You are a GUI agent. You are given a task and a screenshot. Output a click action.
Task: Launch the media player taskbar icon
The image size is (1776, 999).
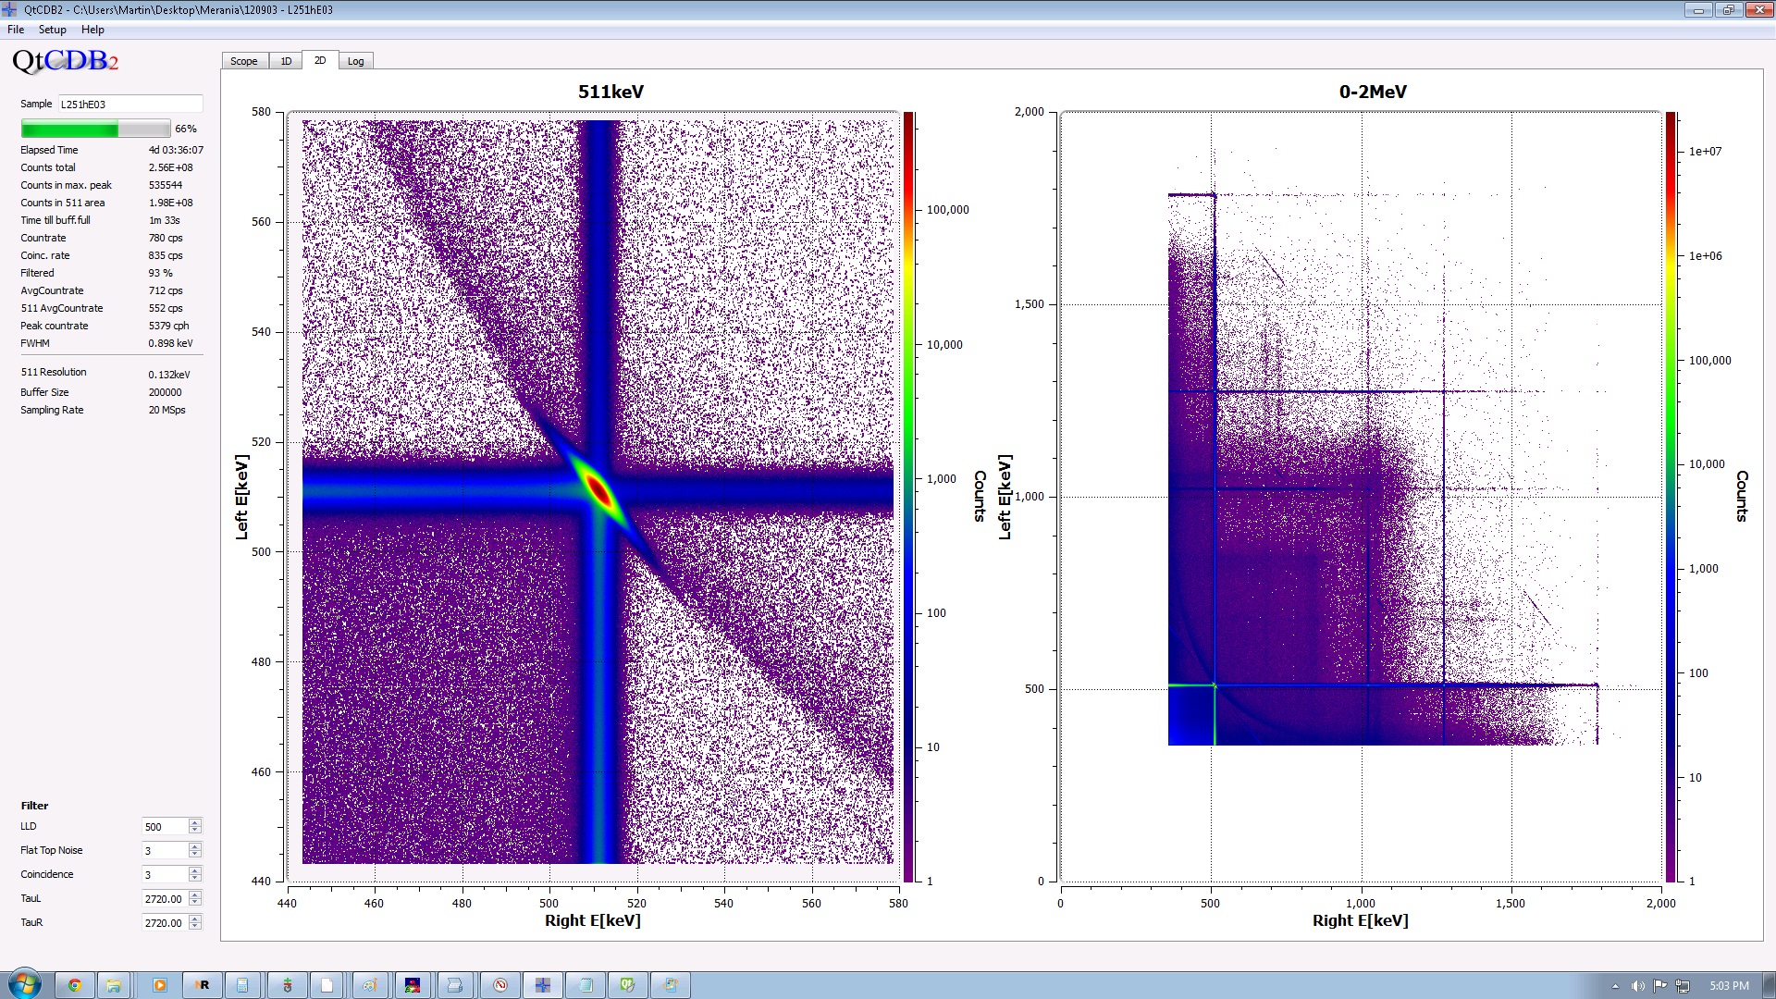click(159, 985)
